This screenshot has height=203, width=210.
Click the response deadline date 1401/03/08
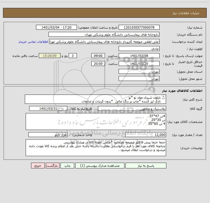tap(139, 56)
